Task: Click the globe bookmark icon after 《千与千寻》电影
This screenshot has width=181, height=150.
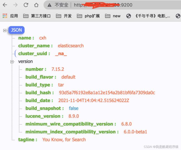Action: click(x=178, y=16)
